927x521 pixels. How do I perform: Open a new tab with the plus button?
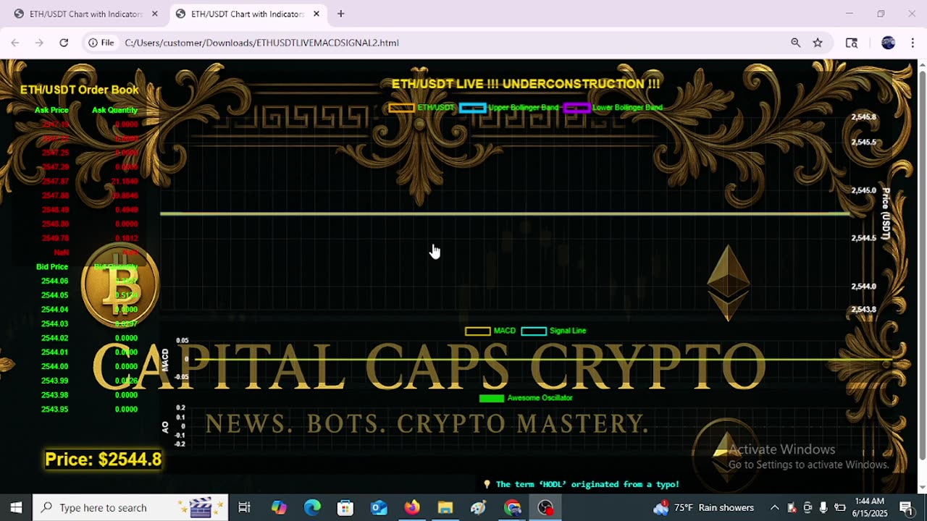(x=340, y=14)
